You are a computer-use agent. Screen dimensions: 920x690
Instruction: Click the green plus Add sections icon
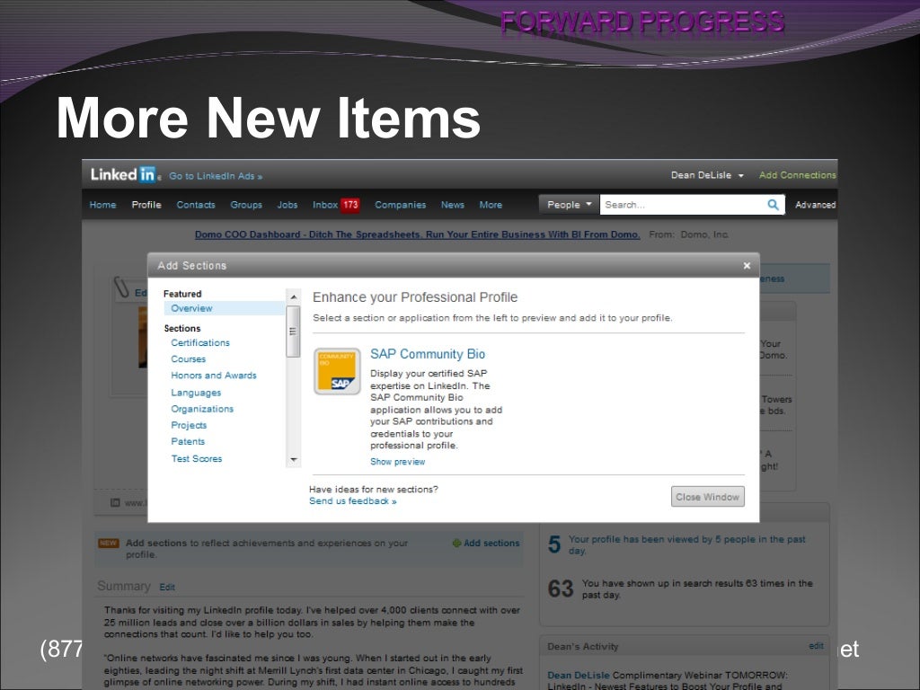[456, 544]
